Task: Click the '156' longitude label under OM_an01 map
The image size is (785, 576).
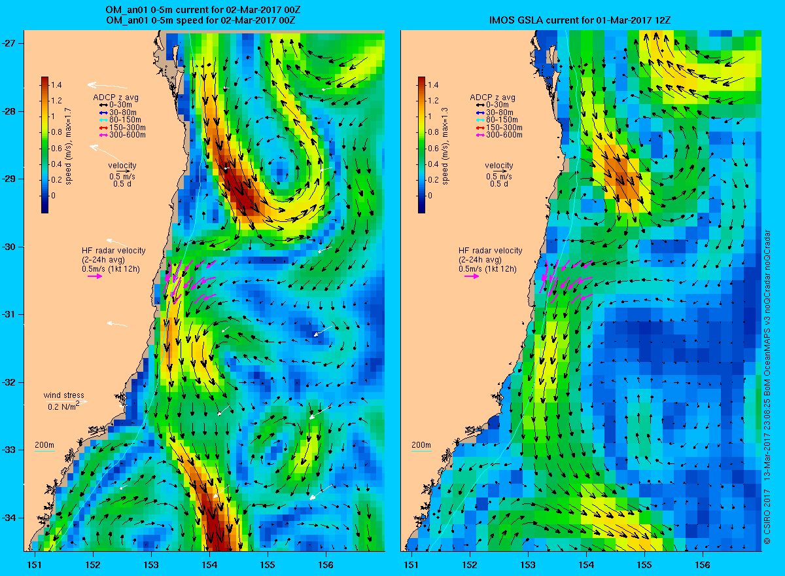Action: tap(326, 564)
